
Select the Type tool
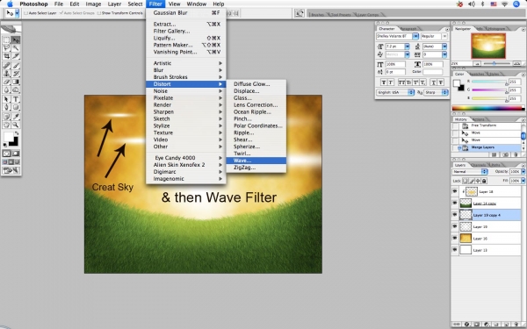[16, 99]
